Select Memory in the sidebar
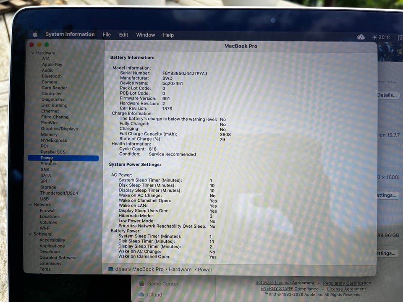The height and width of the screenshot is (302, 403). coord(50,135)
